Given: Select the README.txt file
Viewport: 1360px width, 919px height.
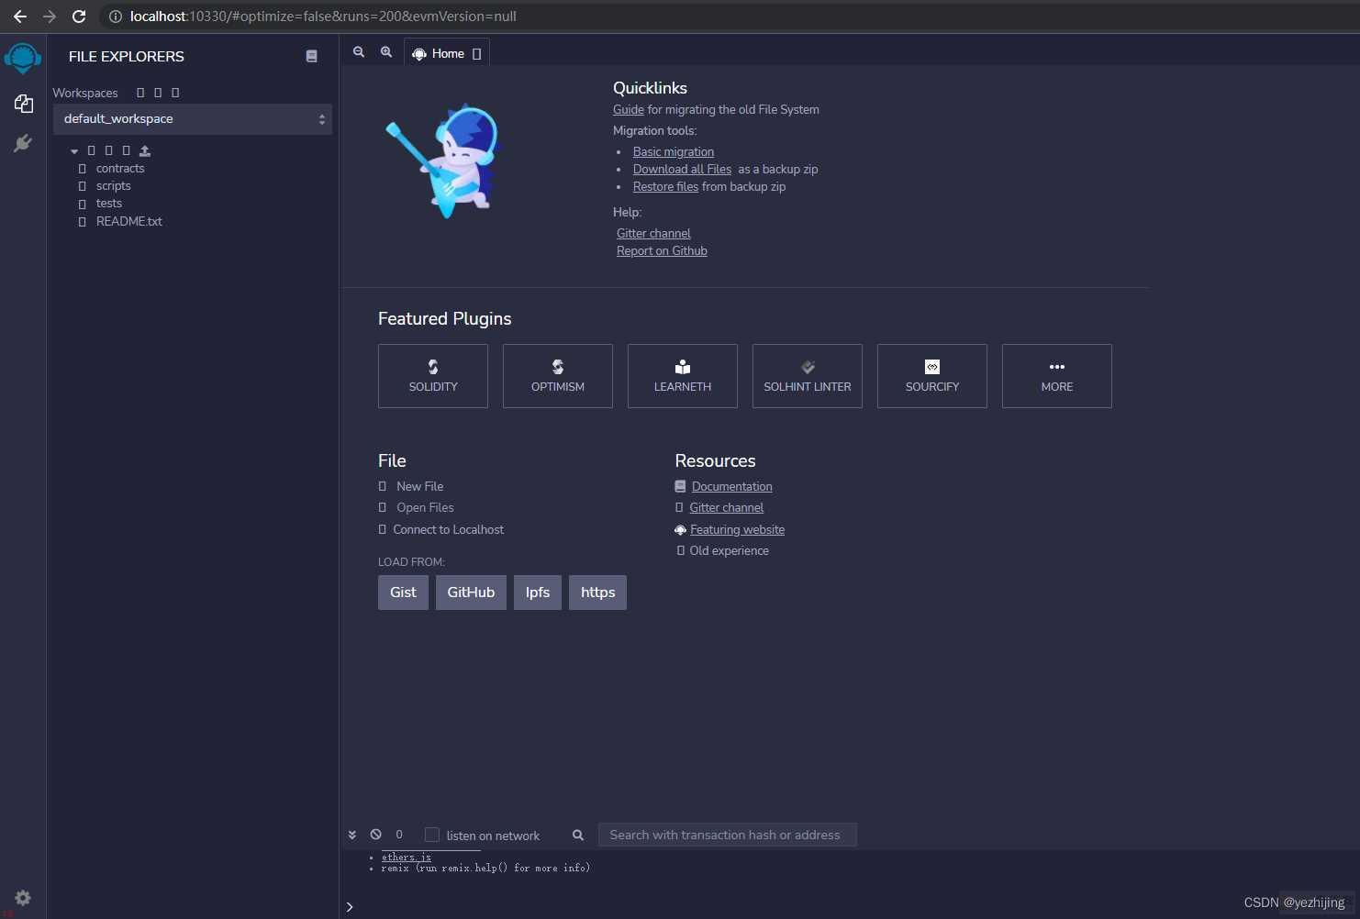Looking at the screenshot, I should (129, 221).
